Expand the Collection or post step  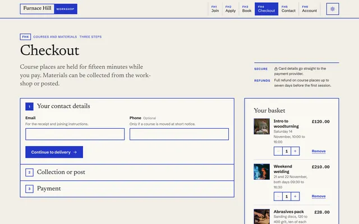(127, 172)
